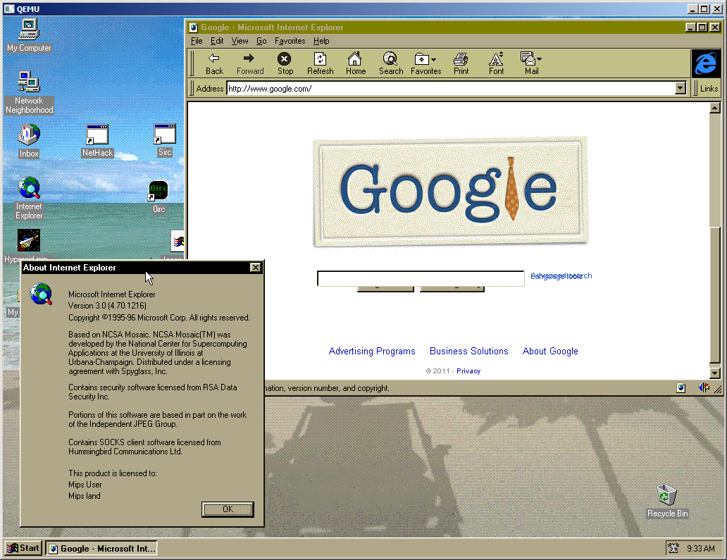Open Search from the IE toolbar
This screenshot has height=560, width=727.
coord(390,63)
